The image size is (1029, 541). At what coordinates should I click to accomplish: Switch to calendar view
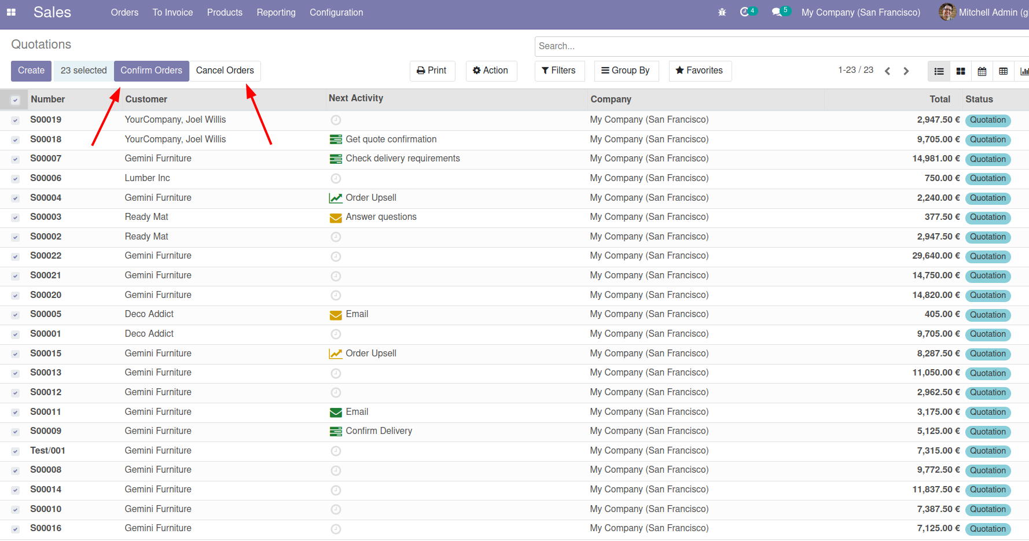[982, 71]
